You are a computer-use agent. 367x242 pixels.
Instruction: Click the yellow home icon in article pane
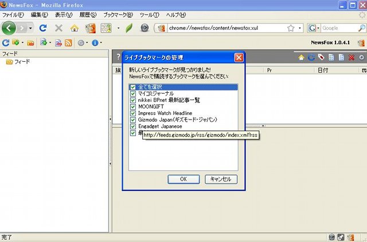[301, 57]
